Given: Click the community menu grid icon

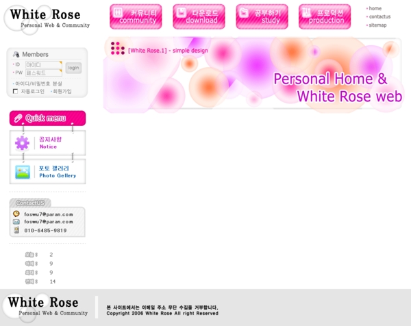Looking at the screenshot, I should tap(118, 12).
